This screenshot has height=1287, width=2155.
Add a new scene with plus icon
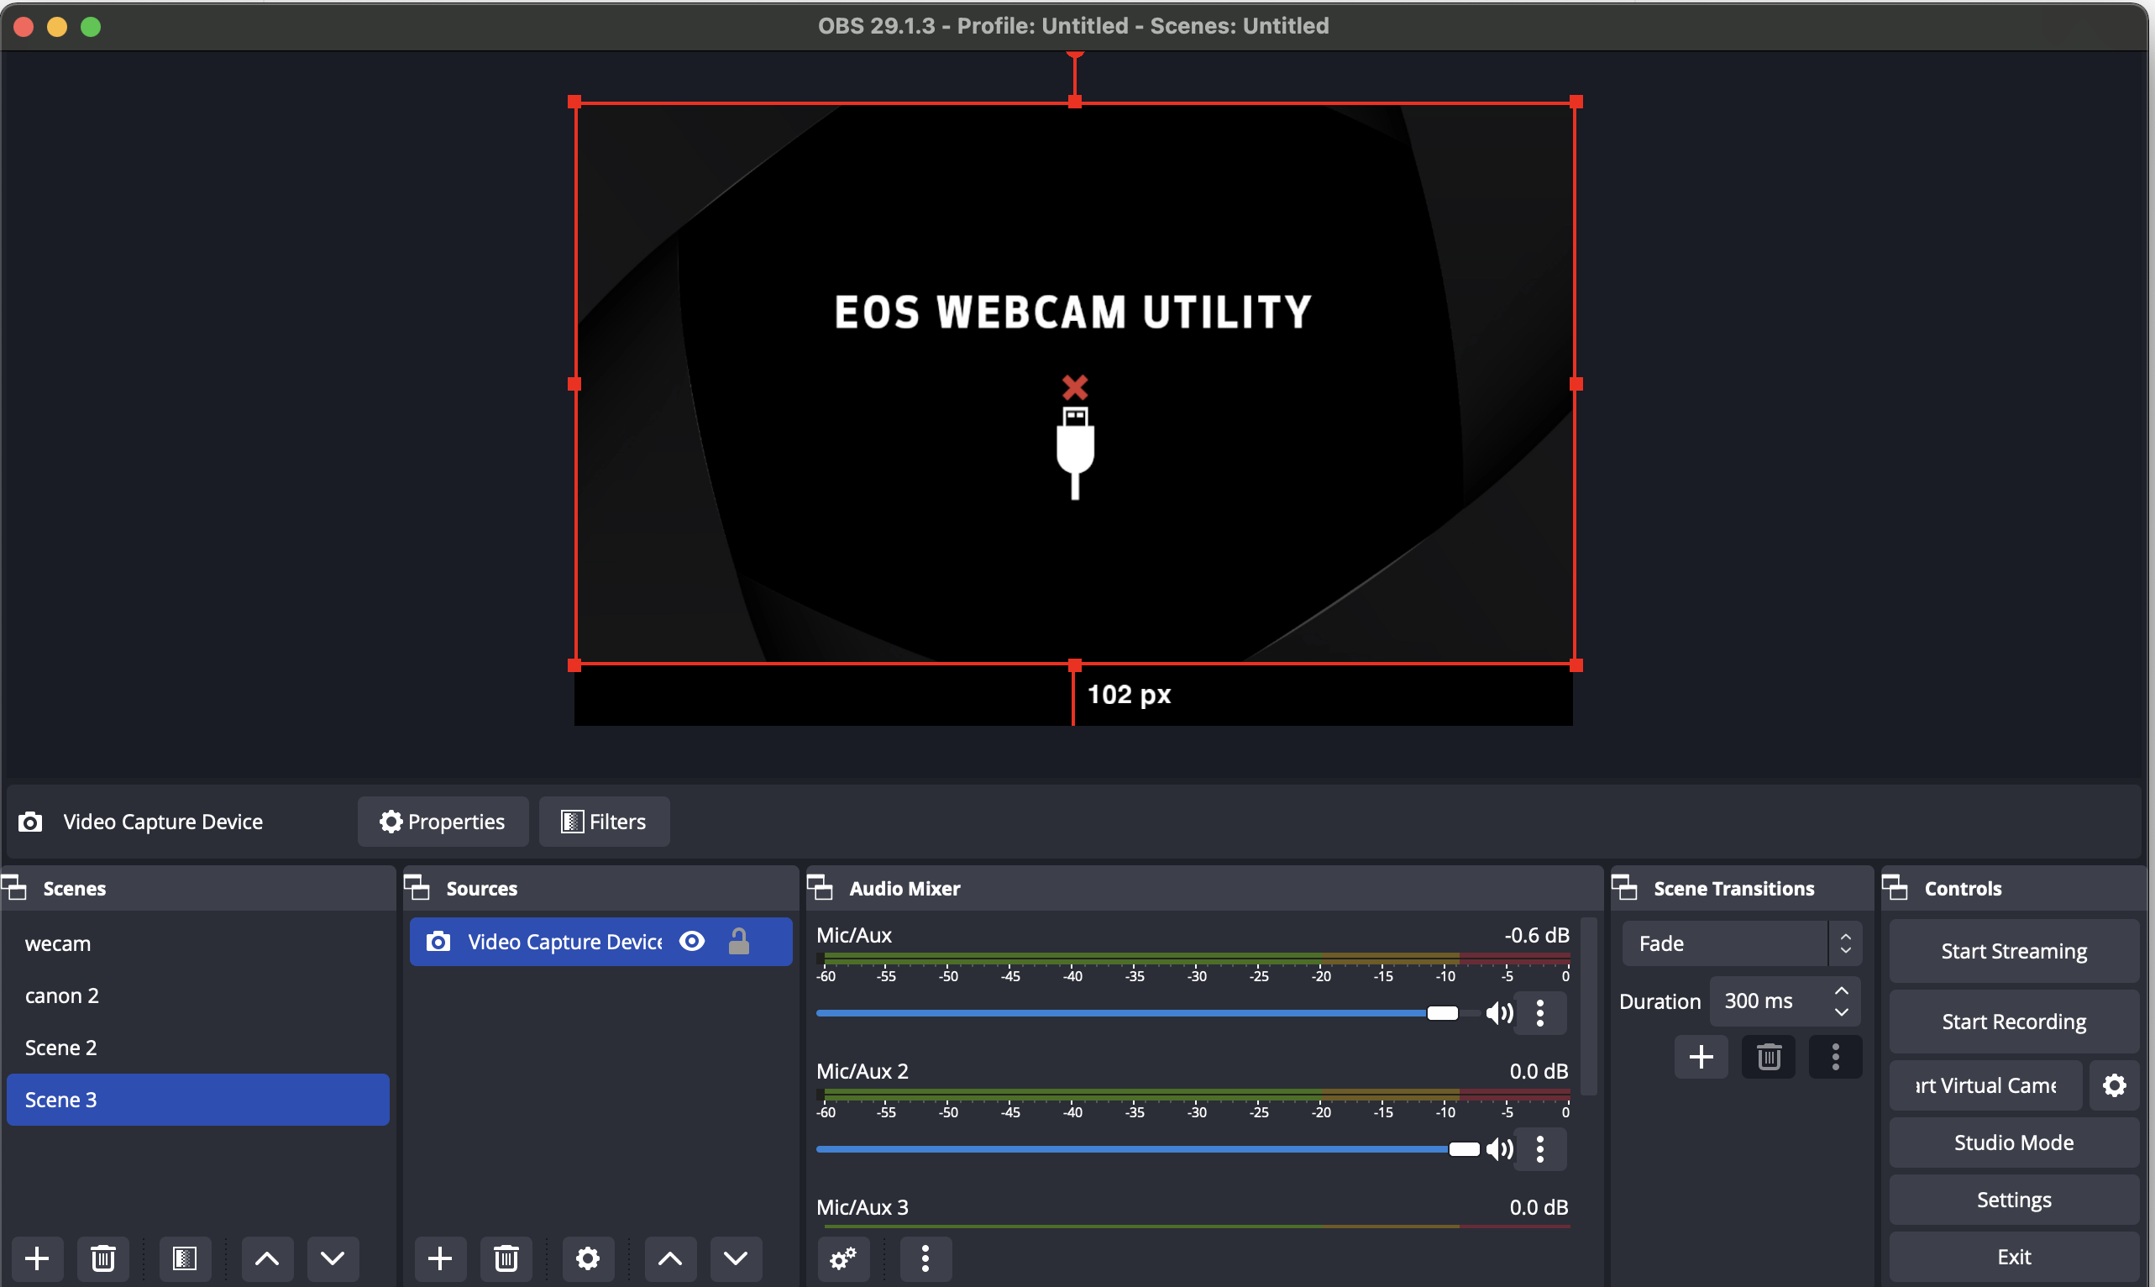coord(36,1258)
